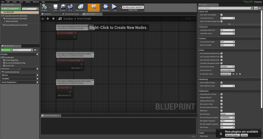Click the Event Graph breadcrumb
Viewport: 263px width, 139px height.
84,18
